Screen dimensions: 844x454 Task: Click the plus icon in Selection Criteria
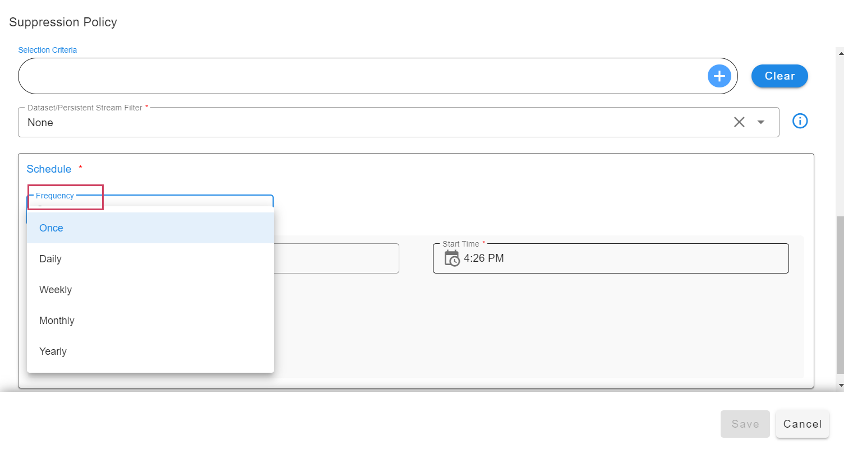[x=719, y=76]
